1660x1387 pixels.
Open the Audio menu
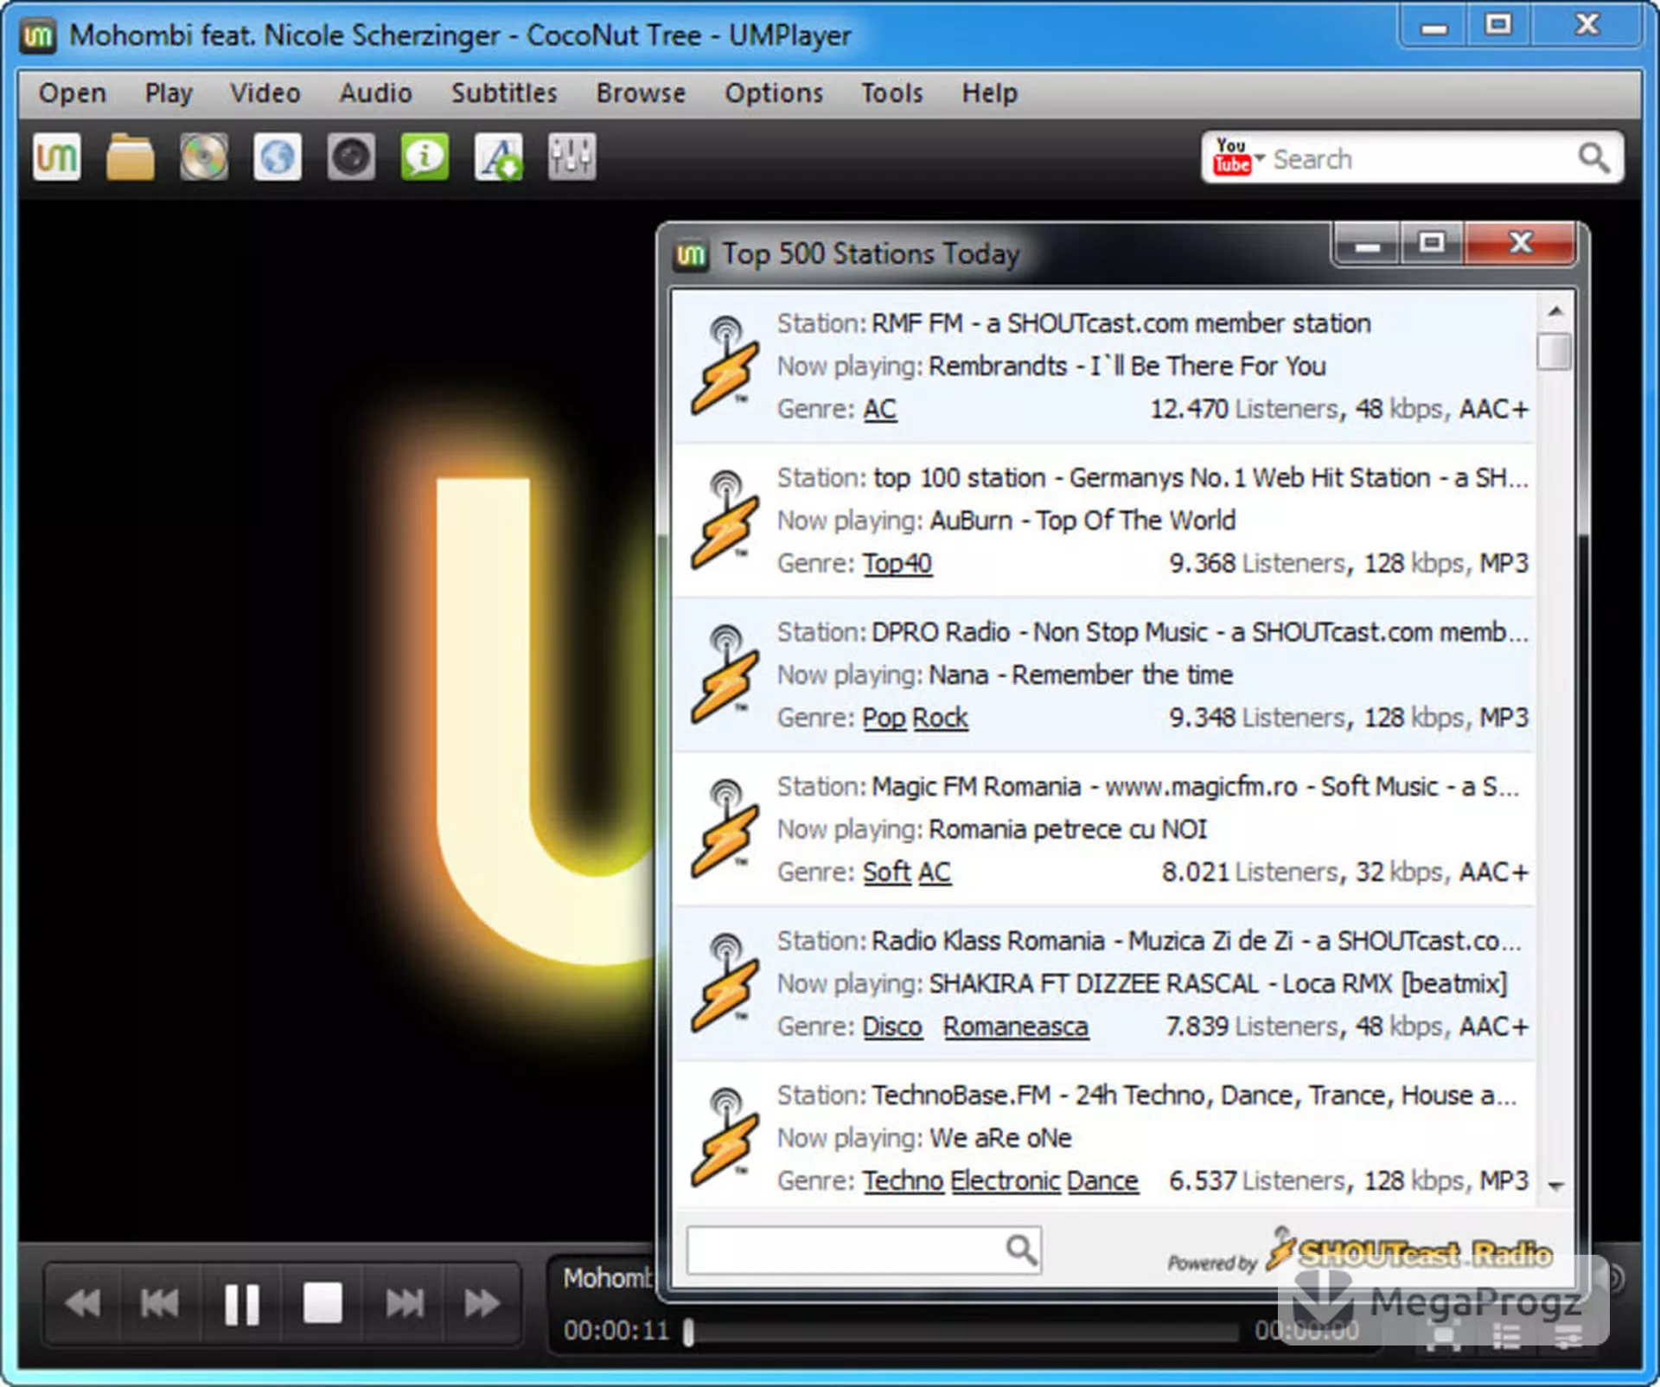(x=376, y=93)
